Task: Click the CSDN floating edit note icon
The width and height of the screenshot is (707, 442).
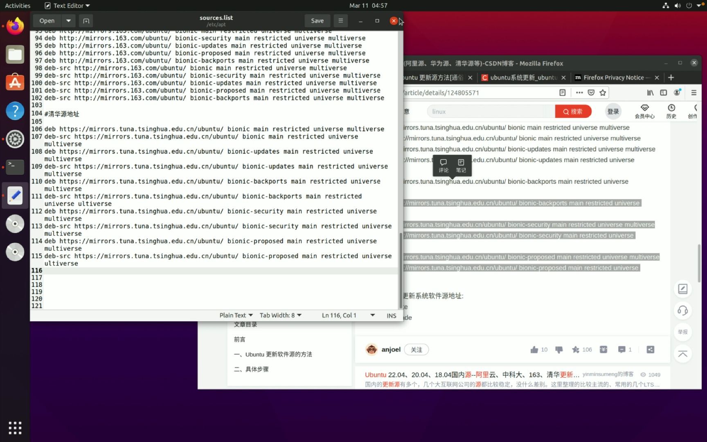Action: (x=682, y=289)
